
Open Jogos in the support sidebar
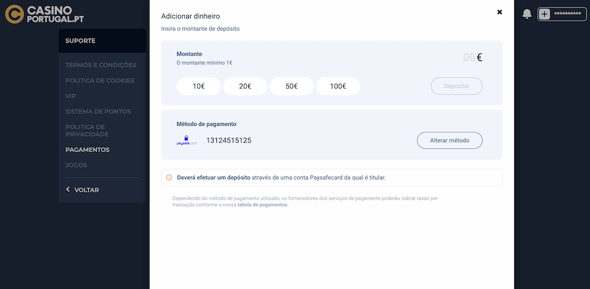coord(76,165)
